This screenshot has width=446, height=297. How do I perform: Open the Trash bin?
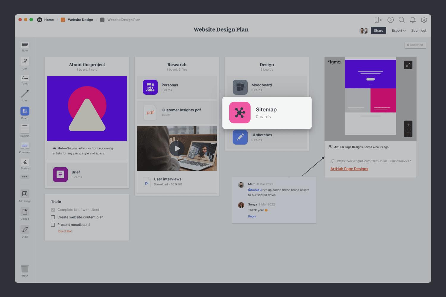tap(25, 269)
